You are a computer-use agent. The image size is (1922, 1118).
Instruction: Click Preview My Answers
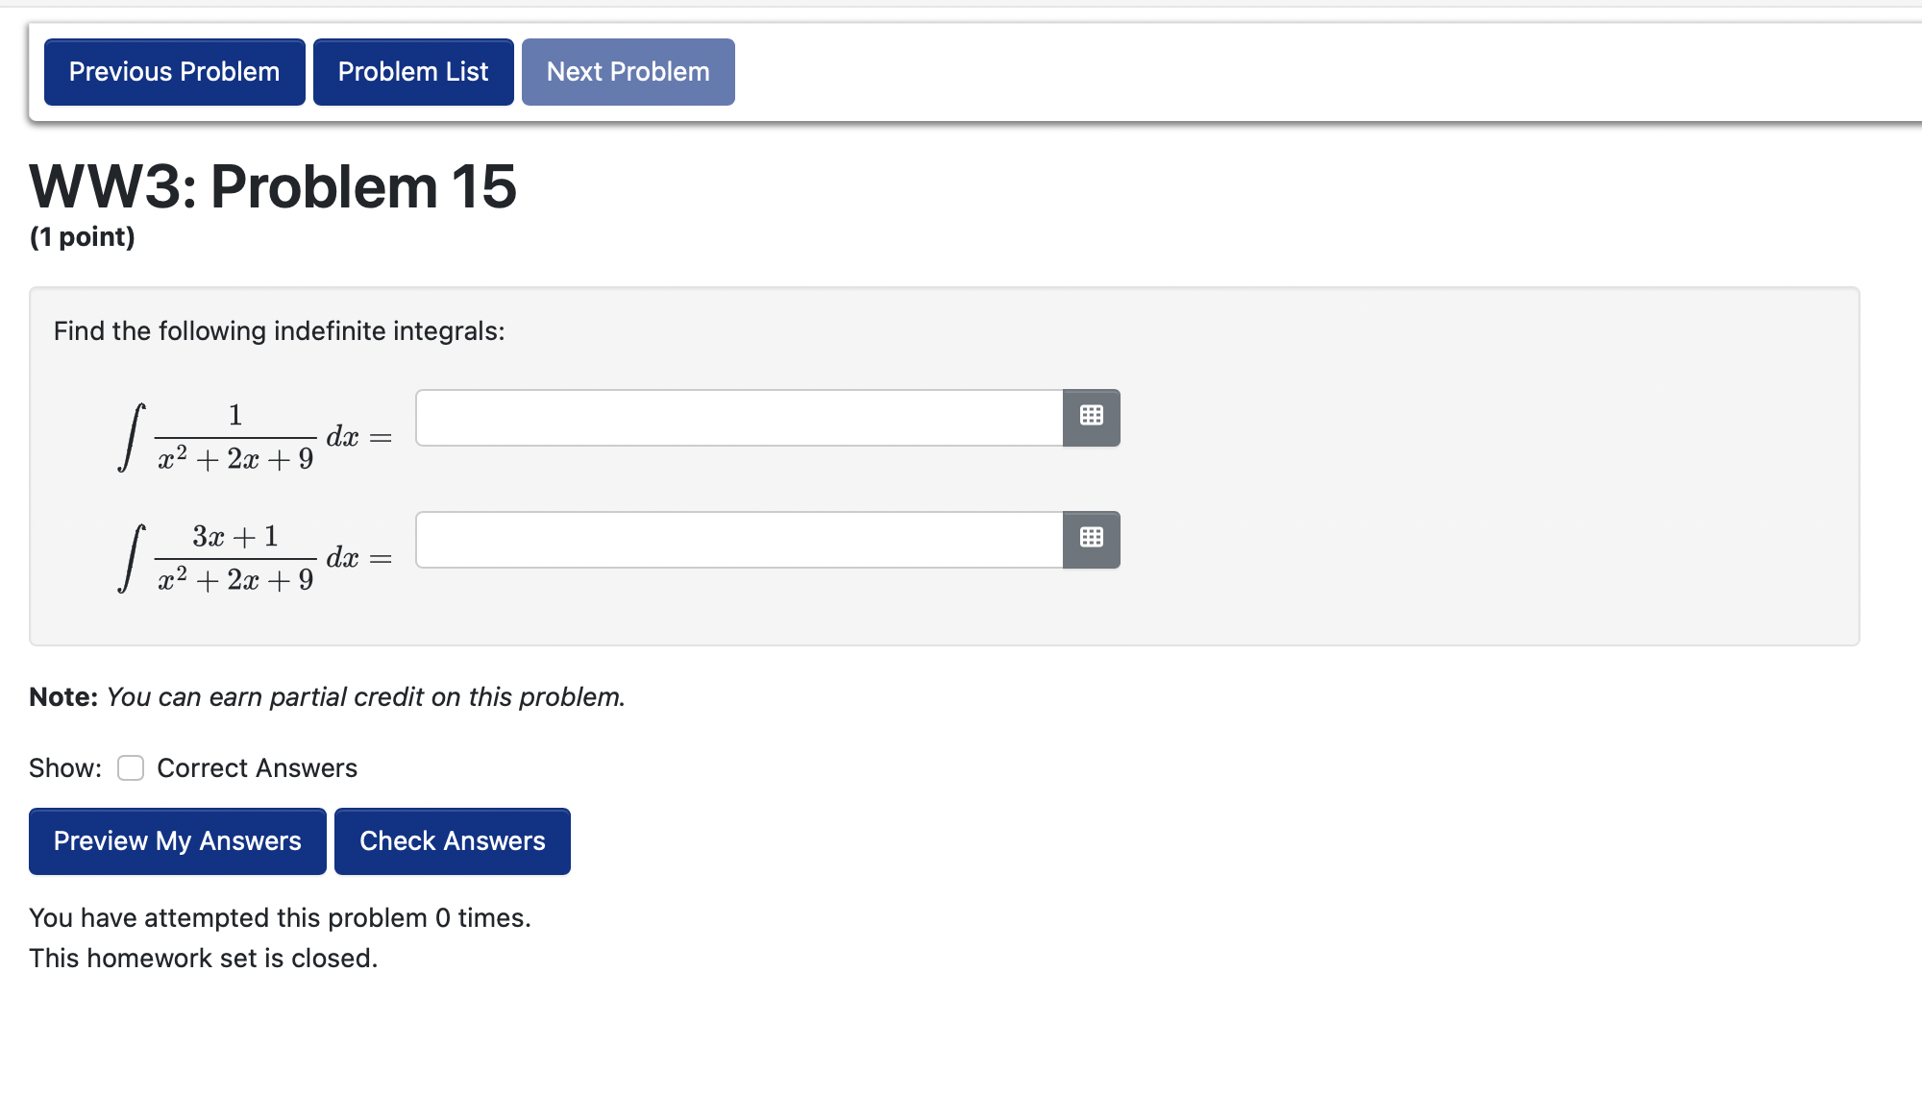point(177,841)
